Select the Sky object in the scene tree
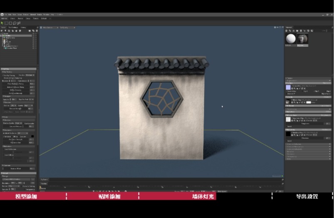This screenshot has height=218, width=334. pyautogui.click(x=6, y=40)
